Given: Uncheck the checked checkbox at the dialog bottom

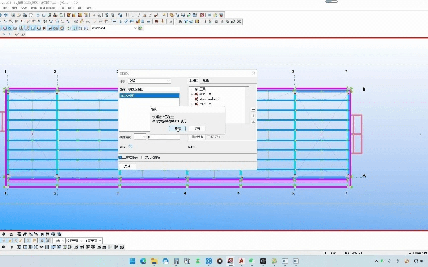Looking at the screenshot, I should pyautogui.click(x=120, y=157).
